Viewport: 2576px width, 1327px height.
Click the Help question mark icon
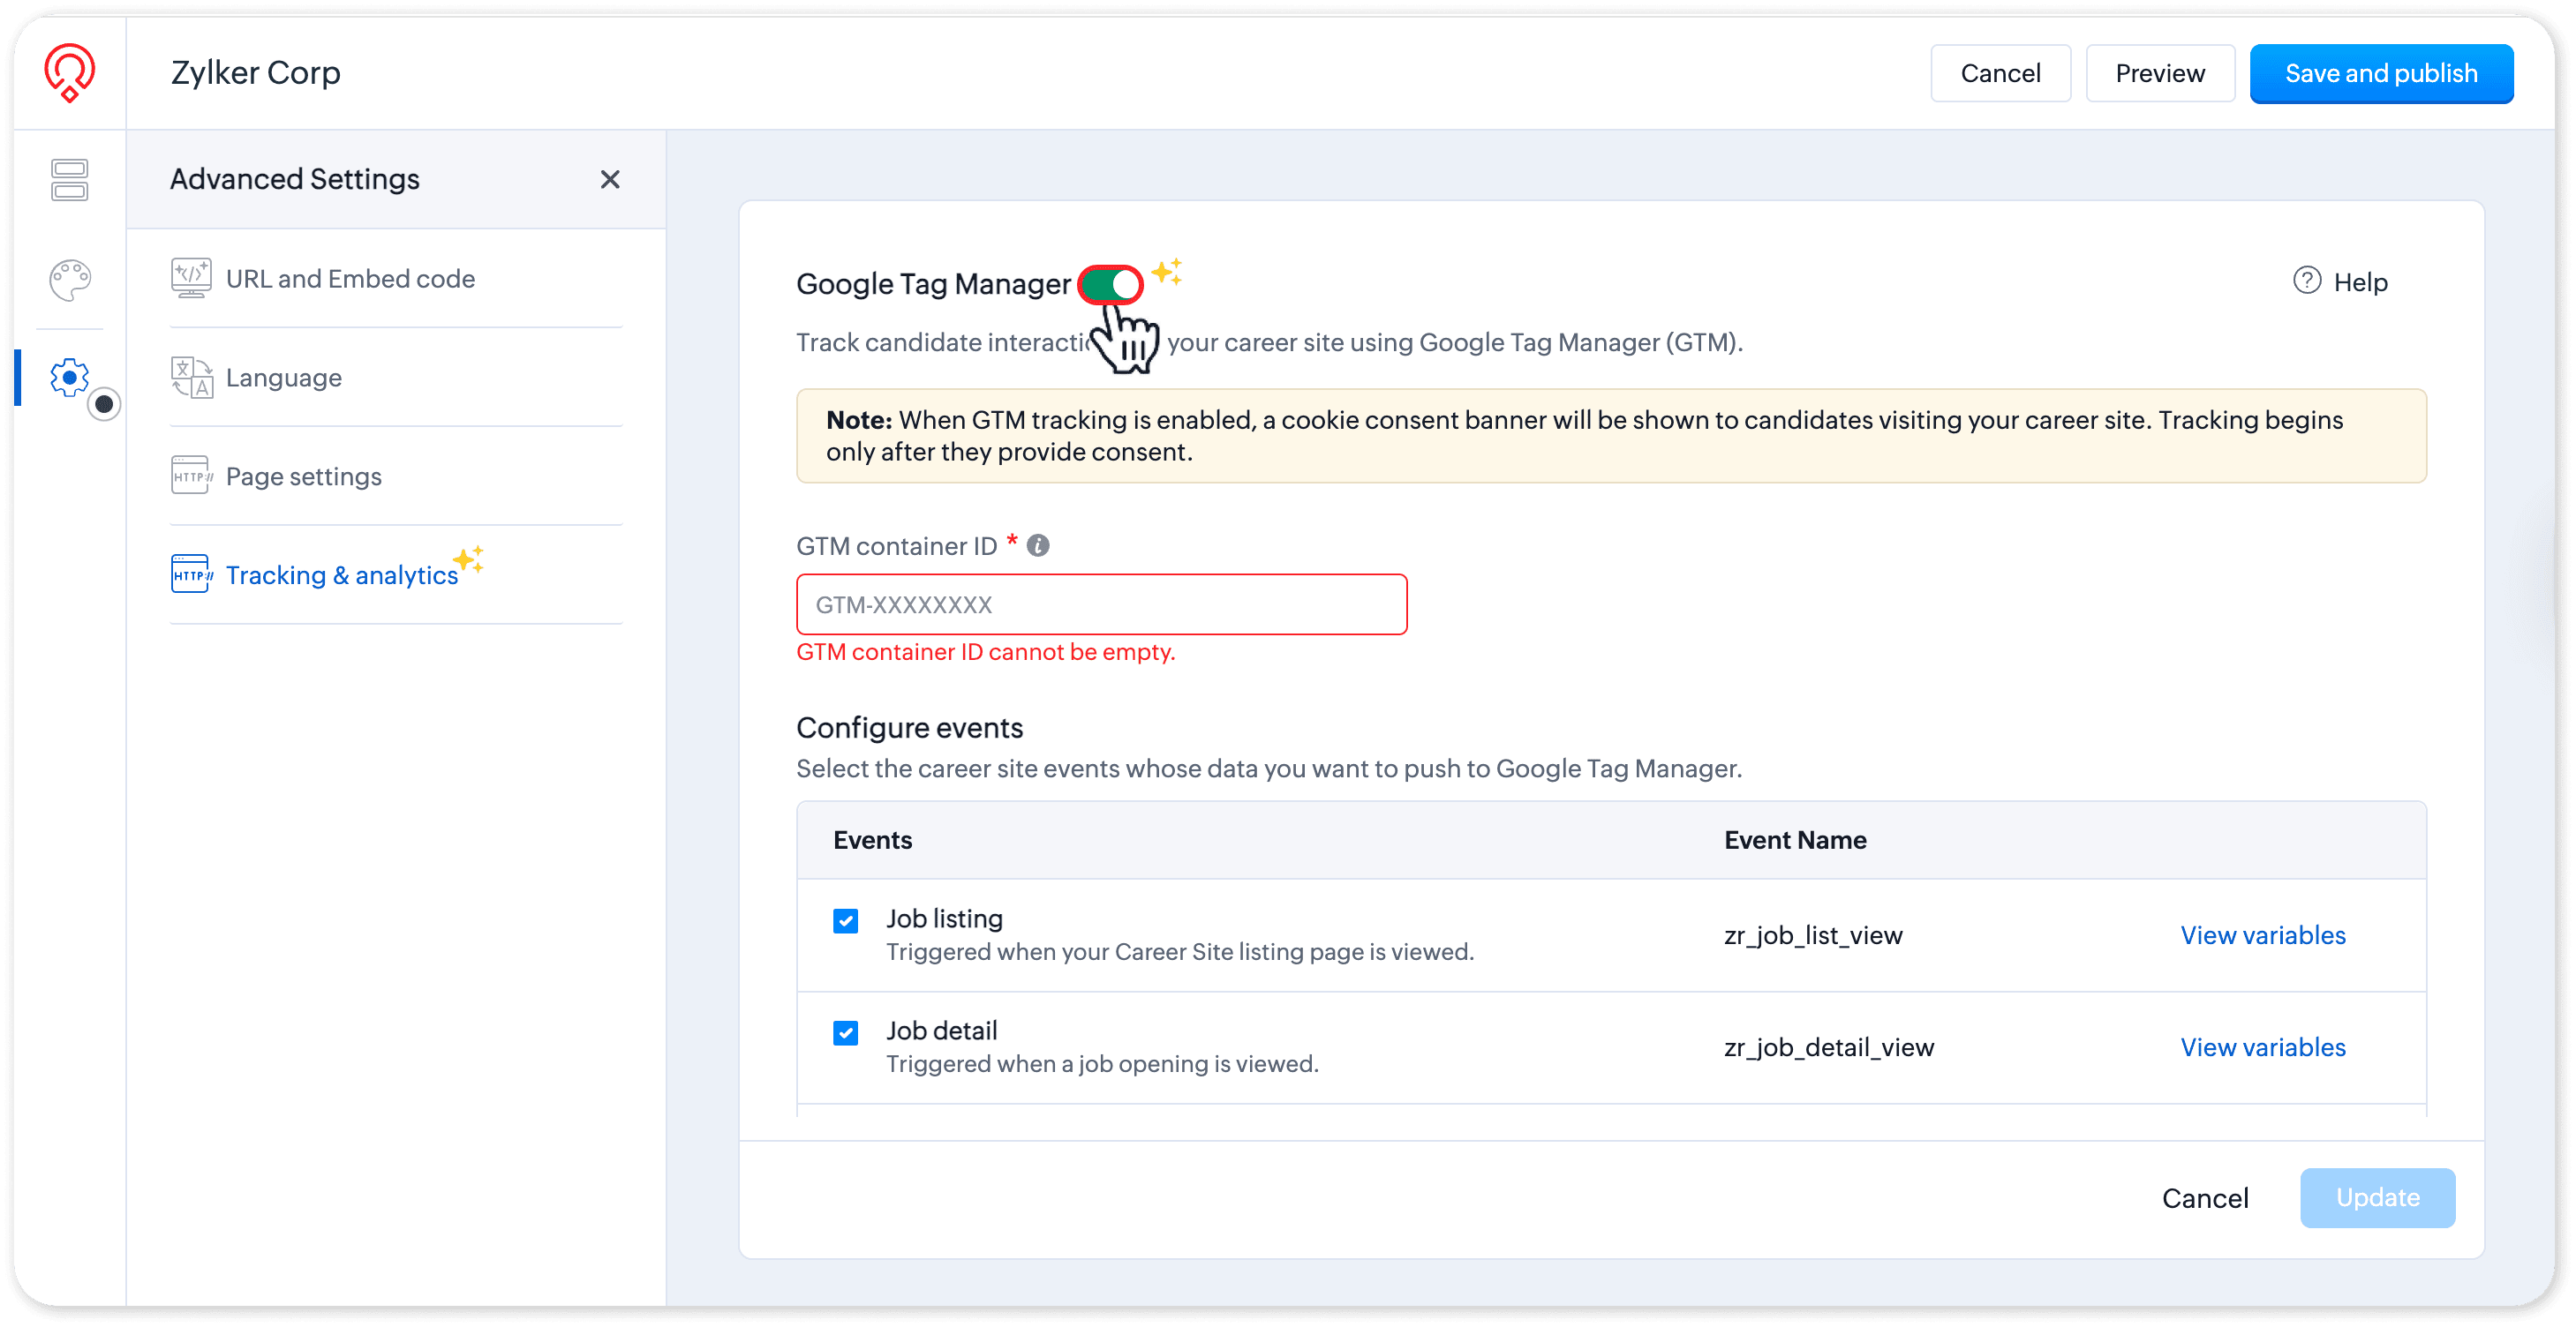2306,281
